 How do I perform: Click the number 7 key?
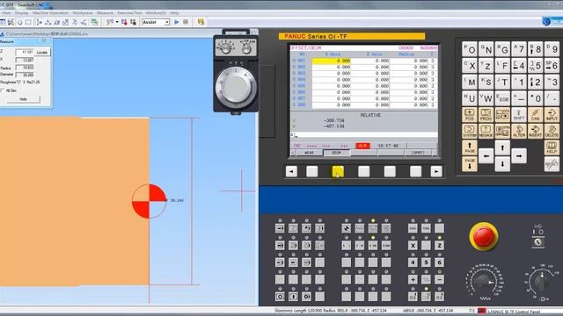coord(518,49)
